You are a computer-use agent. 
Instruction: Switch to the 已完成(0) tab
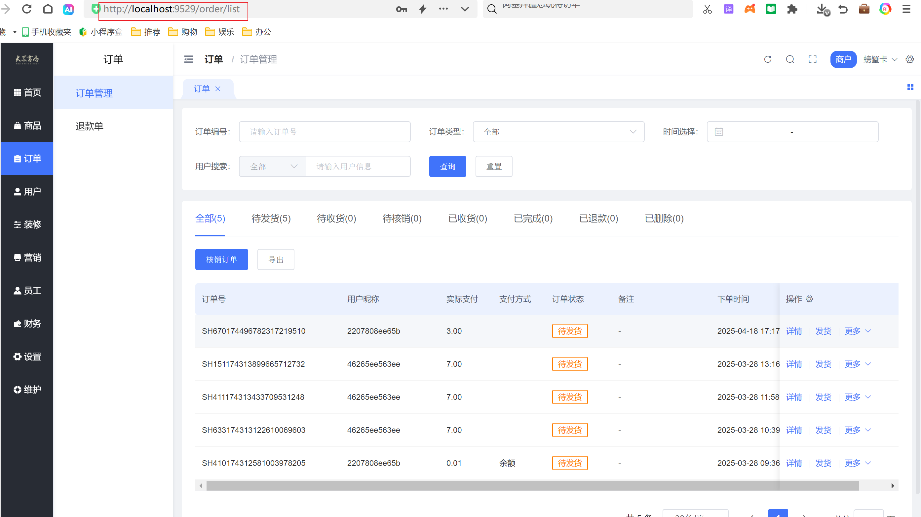pyautogui.click(x=533, y=218)
